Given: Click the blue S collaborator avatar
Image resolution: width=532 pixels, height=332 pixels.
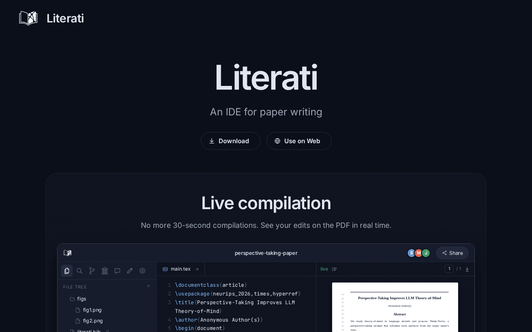Looking at the screenshot, I should [x=411, y=253].
